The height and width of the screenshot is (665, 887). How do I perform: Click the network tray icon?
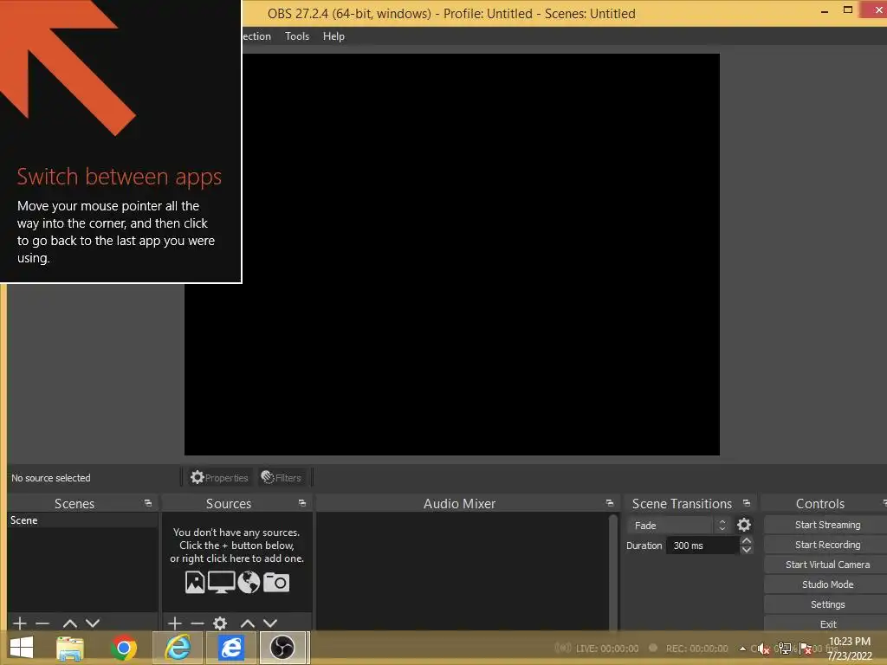point(785,649)
